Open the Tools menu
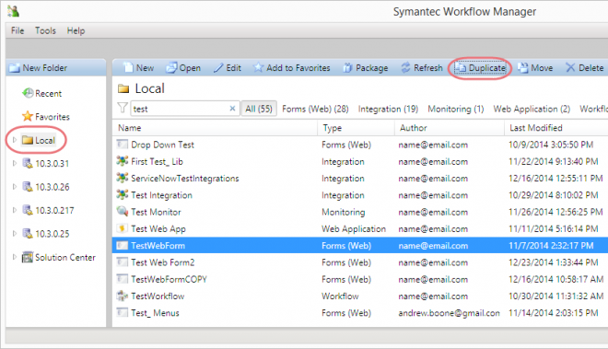Viewport: 608px width, 349px height. pos(45,30)
